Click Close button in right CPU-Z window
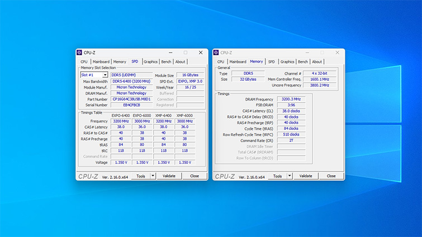The width and height of the screenshot is (422, 237). 331,176
